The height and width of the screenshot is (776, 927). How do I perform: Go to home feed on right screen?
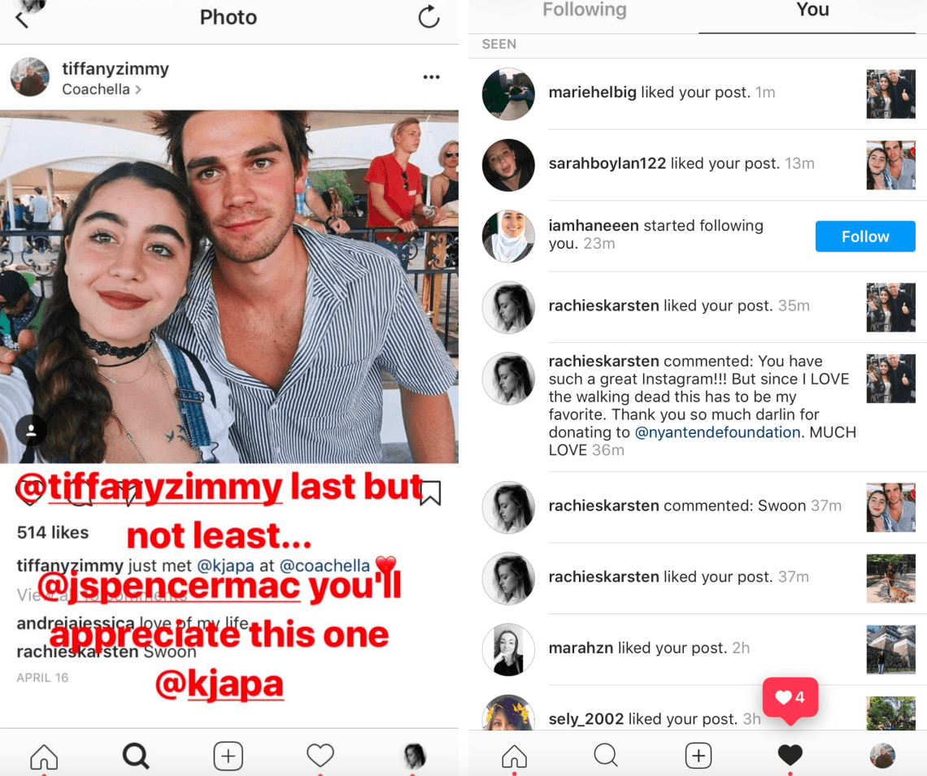tap(514, 756)
